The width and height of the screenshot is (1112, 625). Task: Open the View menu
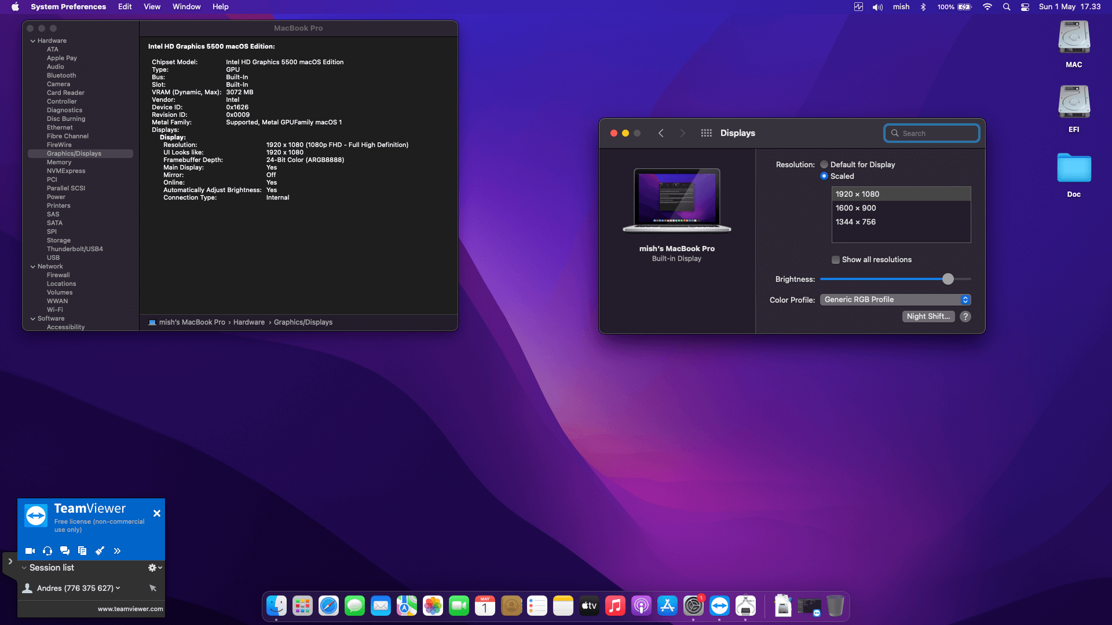coord(152,7)
